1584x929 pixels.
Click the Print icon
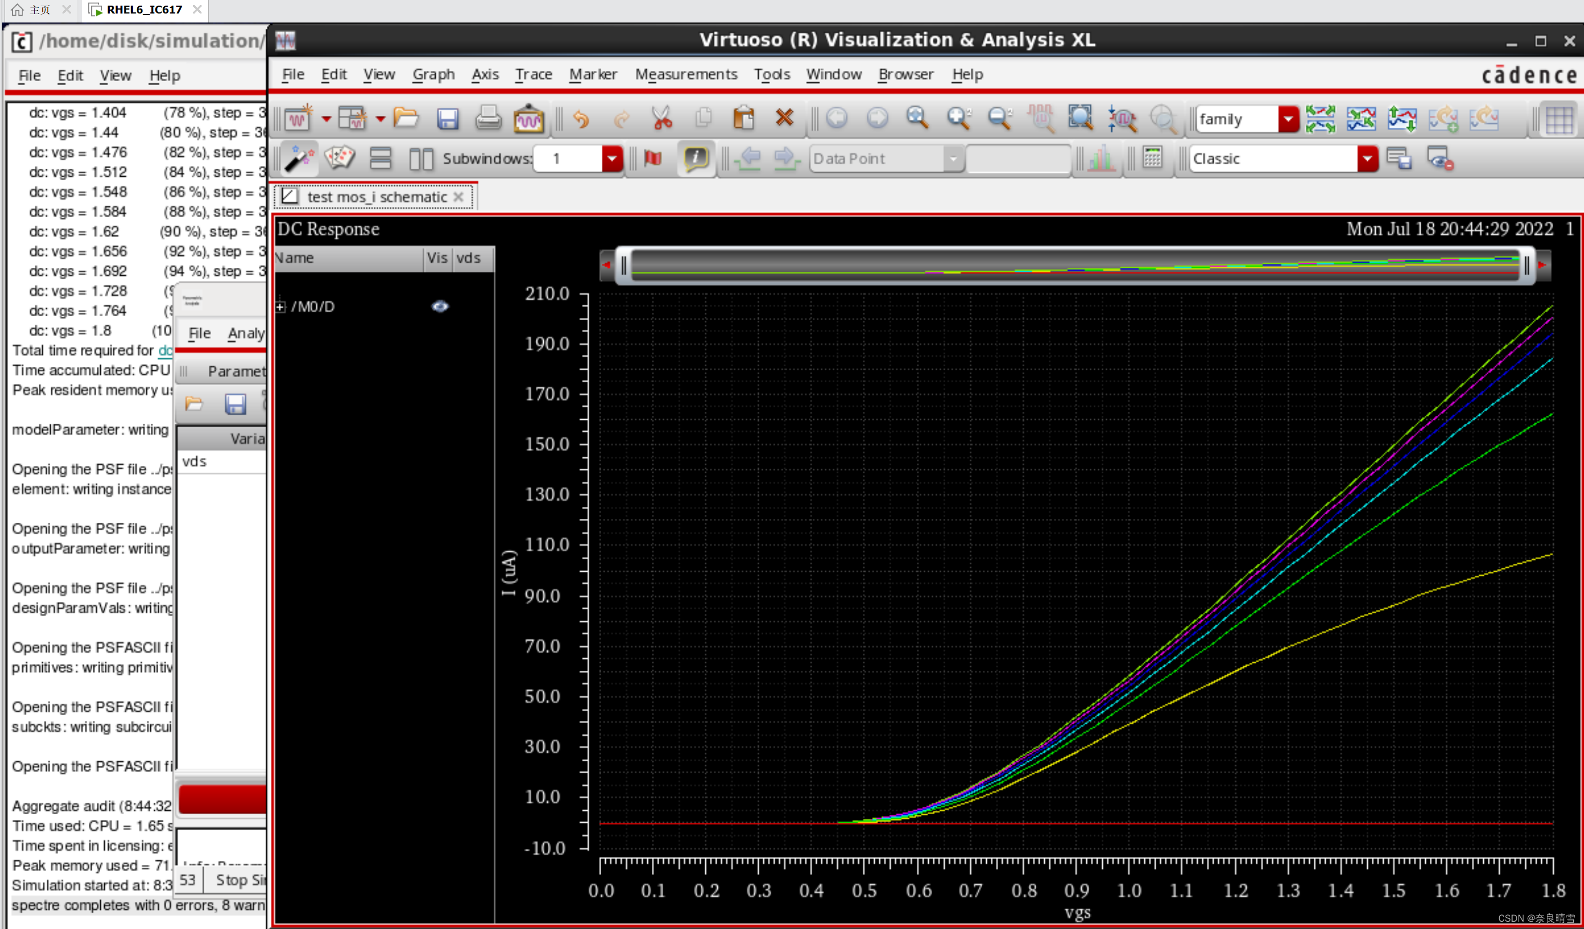click(488, 119)
